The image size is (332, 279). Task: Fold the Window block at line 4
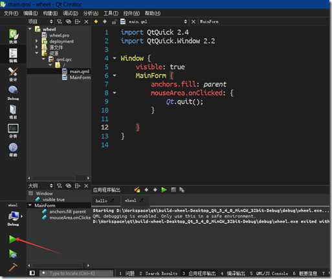115,58
